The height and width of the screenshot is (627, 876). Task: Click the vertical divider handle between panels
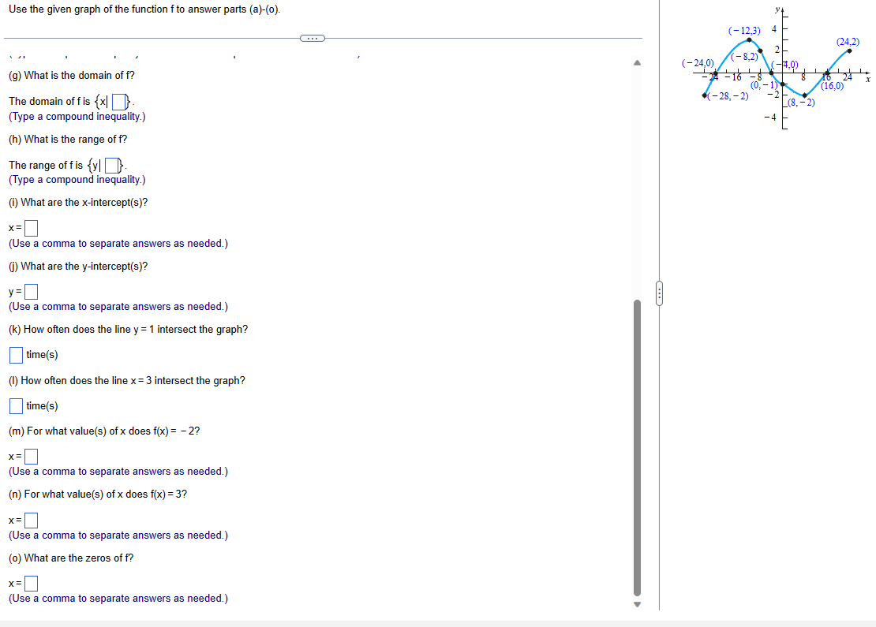click(x=659, y=293)
